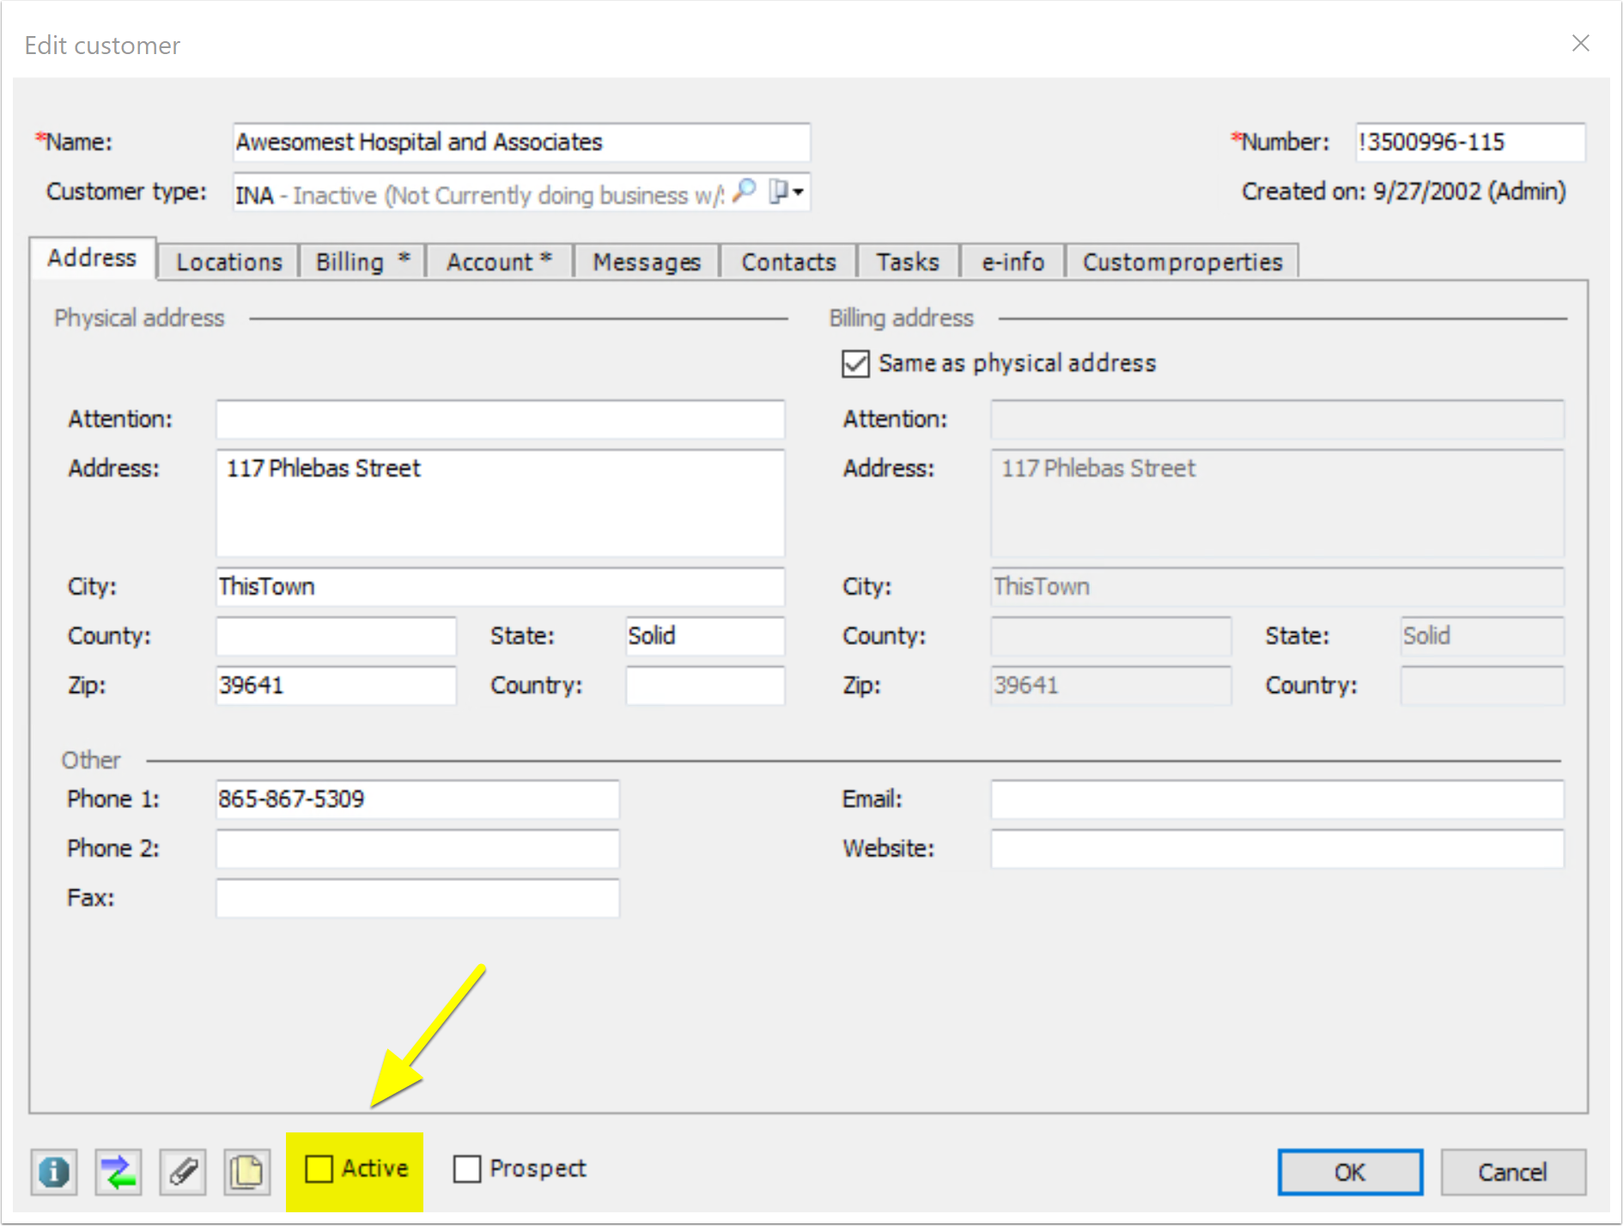Viewport: 1623px width, 1226px height.
Task: Click the billing Zip field showing 39641
Action: [x=1110, y=685]
